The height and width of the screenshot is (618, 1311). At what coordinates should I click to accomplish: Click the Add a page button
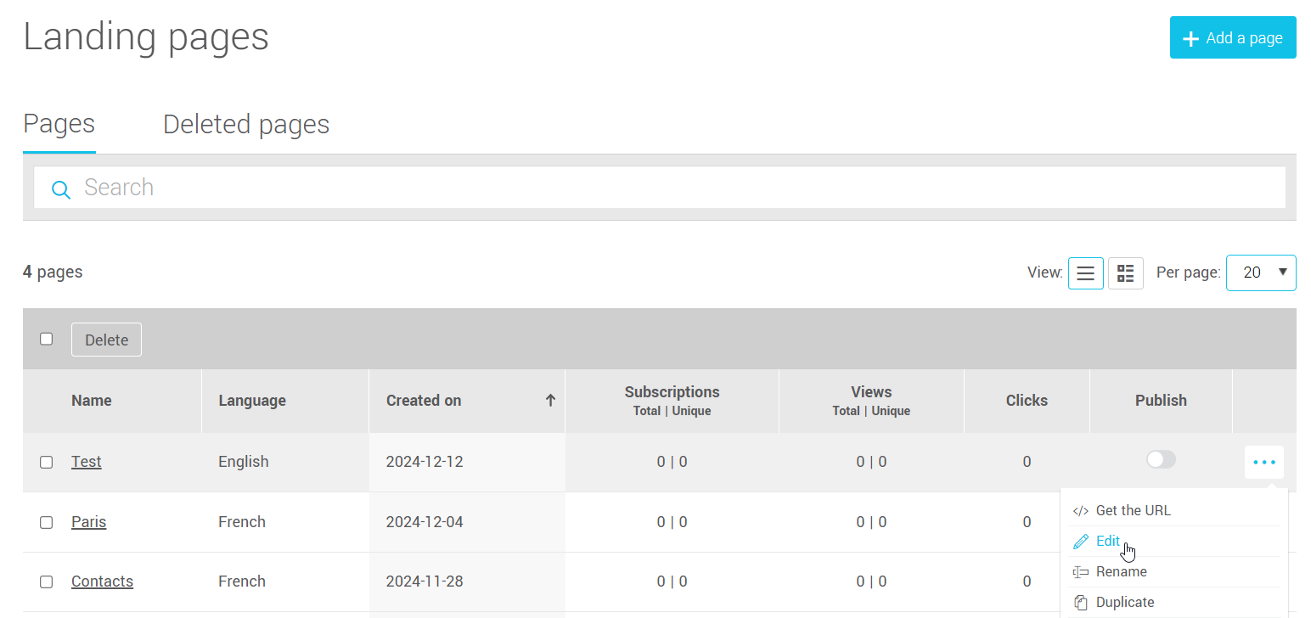click(1232, 38)
